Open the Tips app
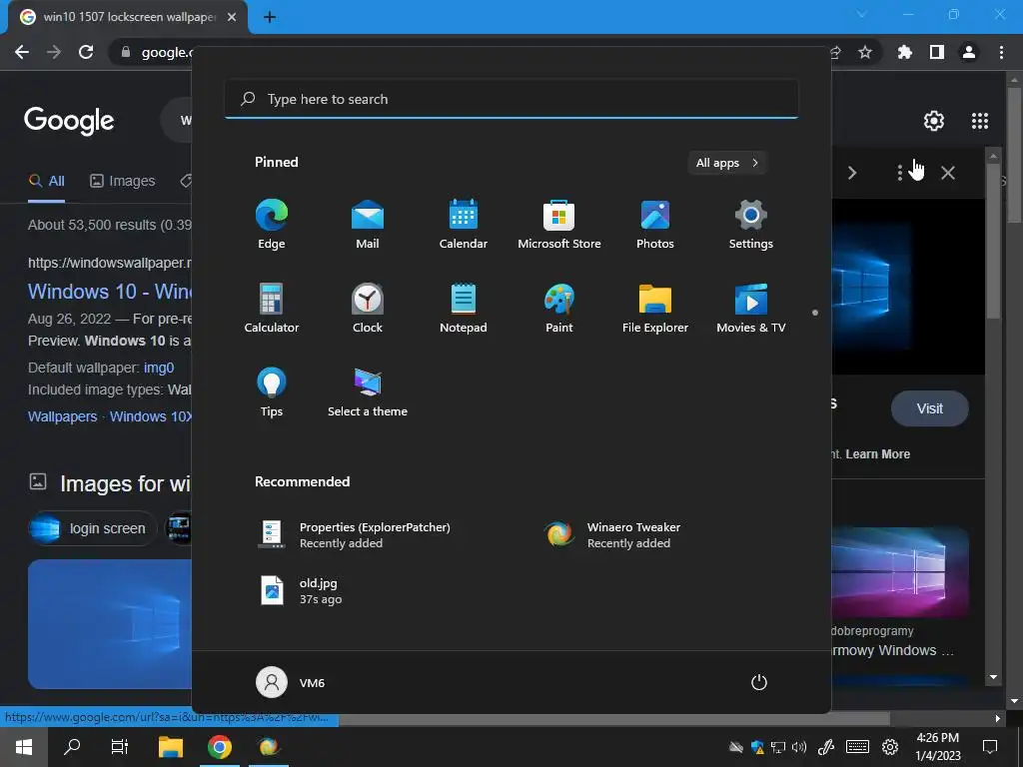Screen dimensions: 1023x767 (272, 392)
